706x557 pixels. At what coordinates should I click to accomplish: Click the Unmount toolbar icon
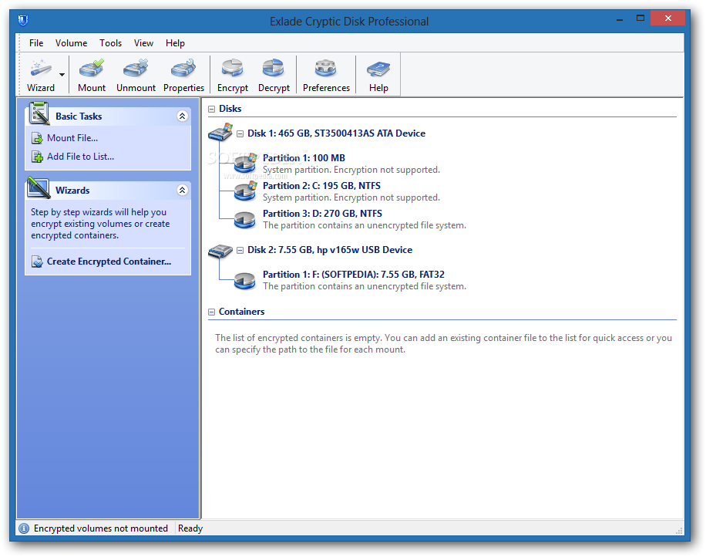click(x=136, y=75)
